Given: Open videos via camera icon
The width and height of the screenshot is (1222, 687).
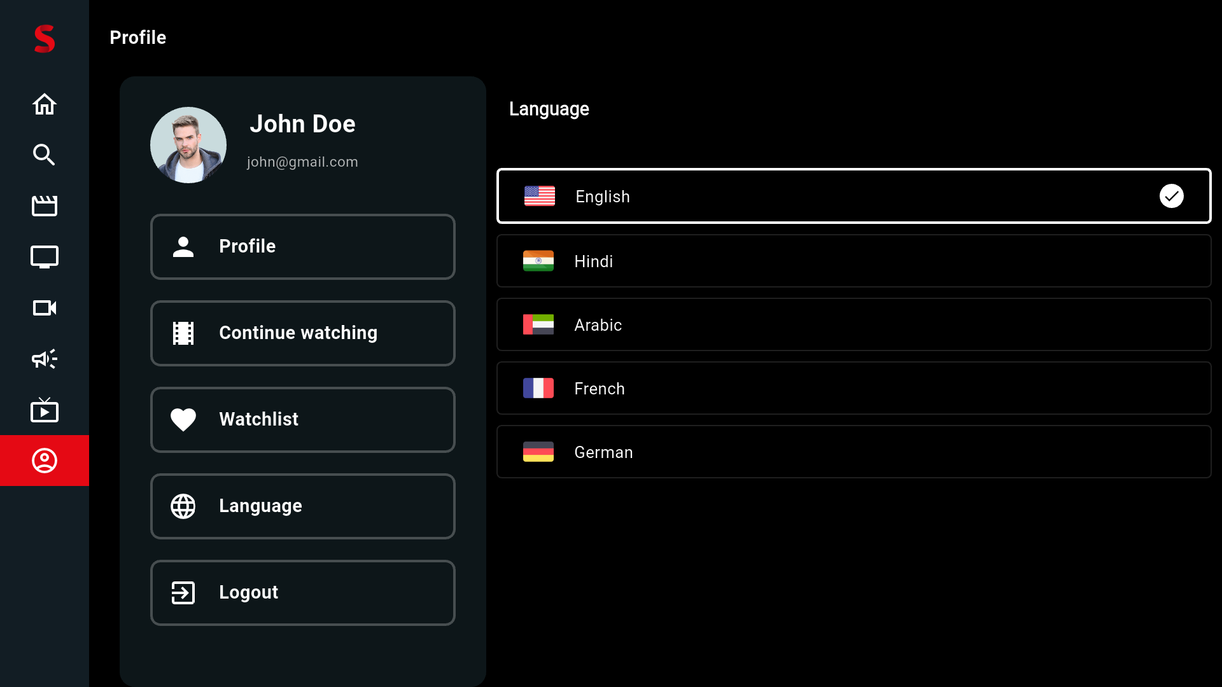Looking at the screenshot, I should (x=44, y=308).
